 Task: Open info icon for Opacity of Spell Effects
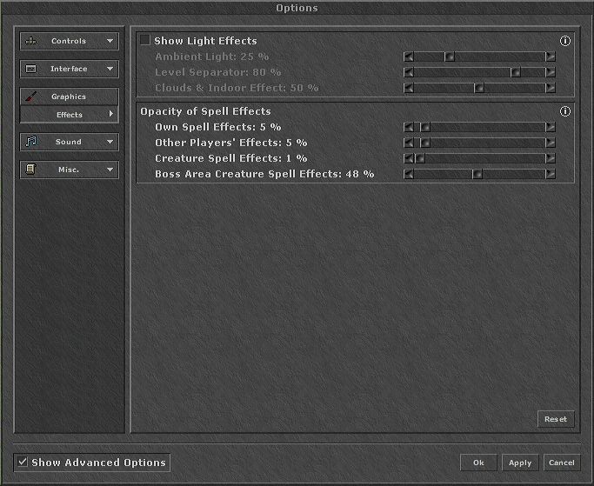564,111
